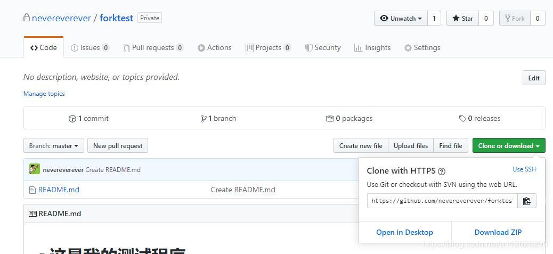Click the Use SSH link
The width and height of the screenshot is (553, 254).
(524, 169)
